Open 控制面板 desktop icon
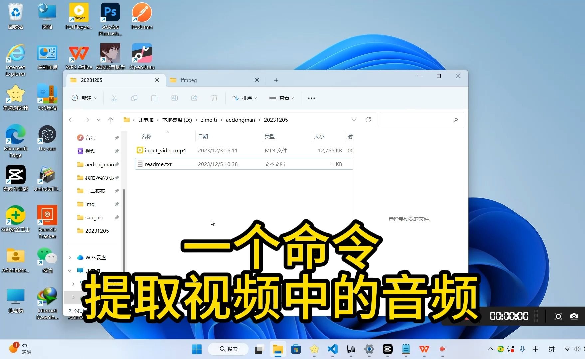585x359 pixels. coord(47,57)
